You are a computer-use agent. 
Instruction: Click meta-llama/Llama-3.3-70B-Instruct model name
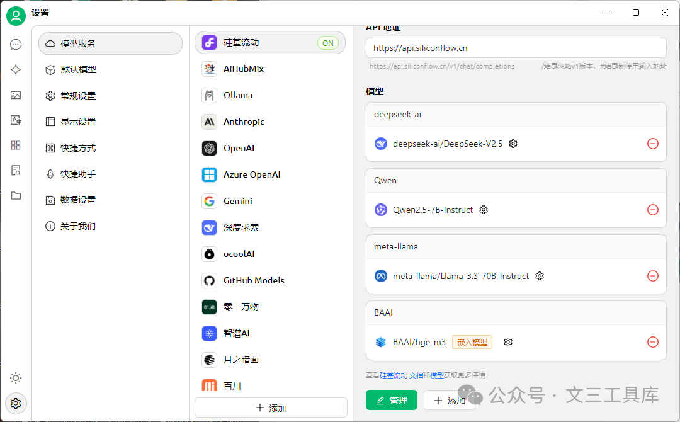461,276
